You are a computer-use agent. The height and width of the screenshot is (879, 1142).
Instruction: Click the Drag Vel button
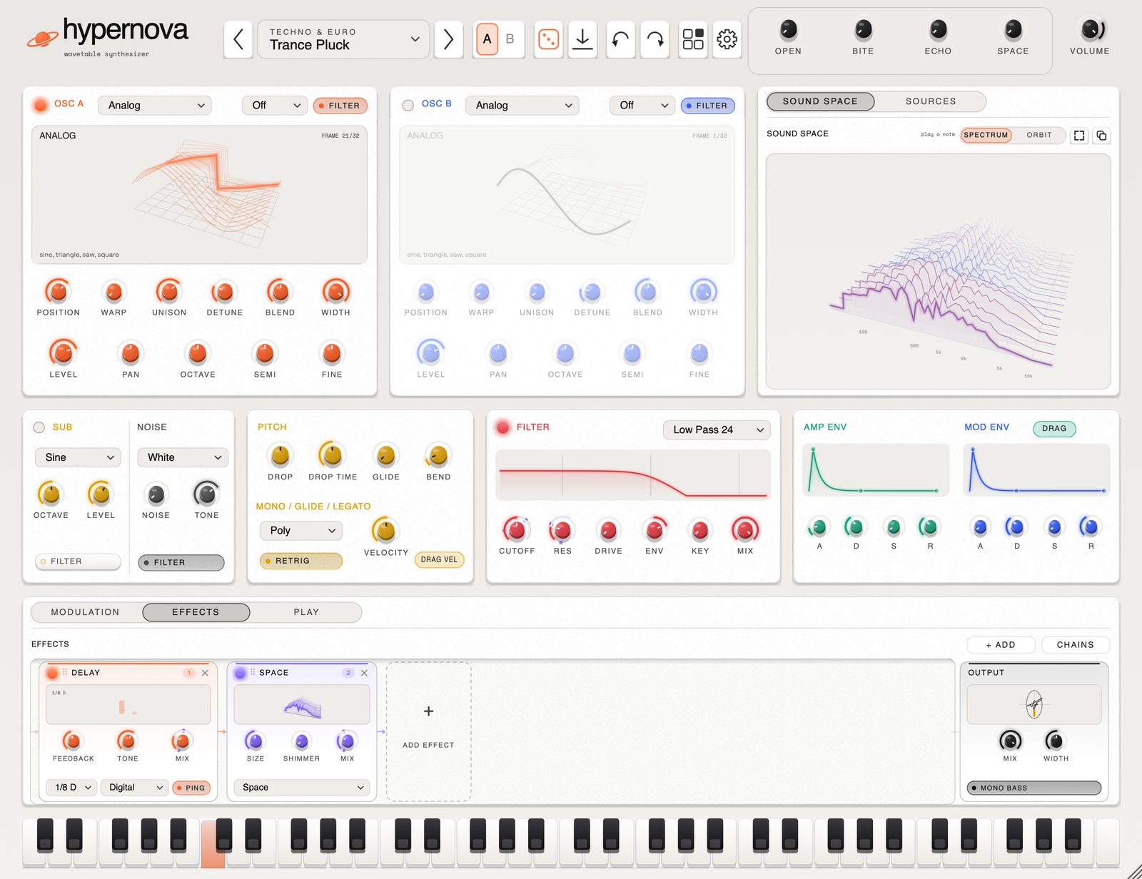pyautogui.click(x=439, y=560)
